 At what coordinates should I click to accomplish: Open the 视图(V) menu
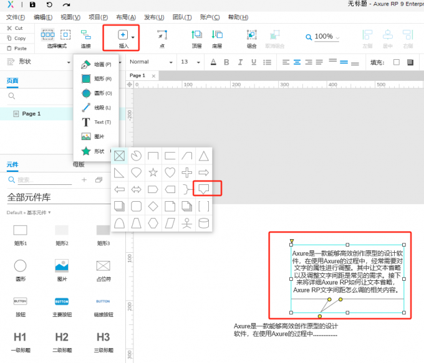coord(70,17)
